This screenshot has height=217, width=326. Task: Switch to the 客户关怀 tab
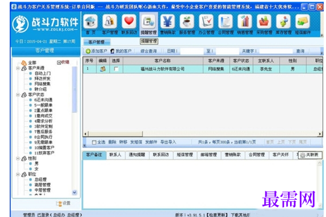[x=281, y=155]
